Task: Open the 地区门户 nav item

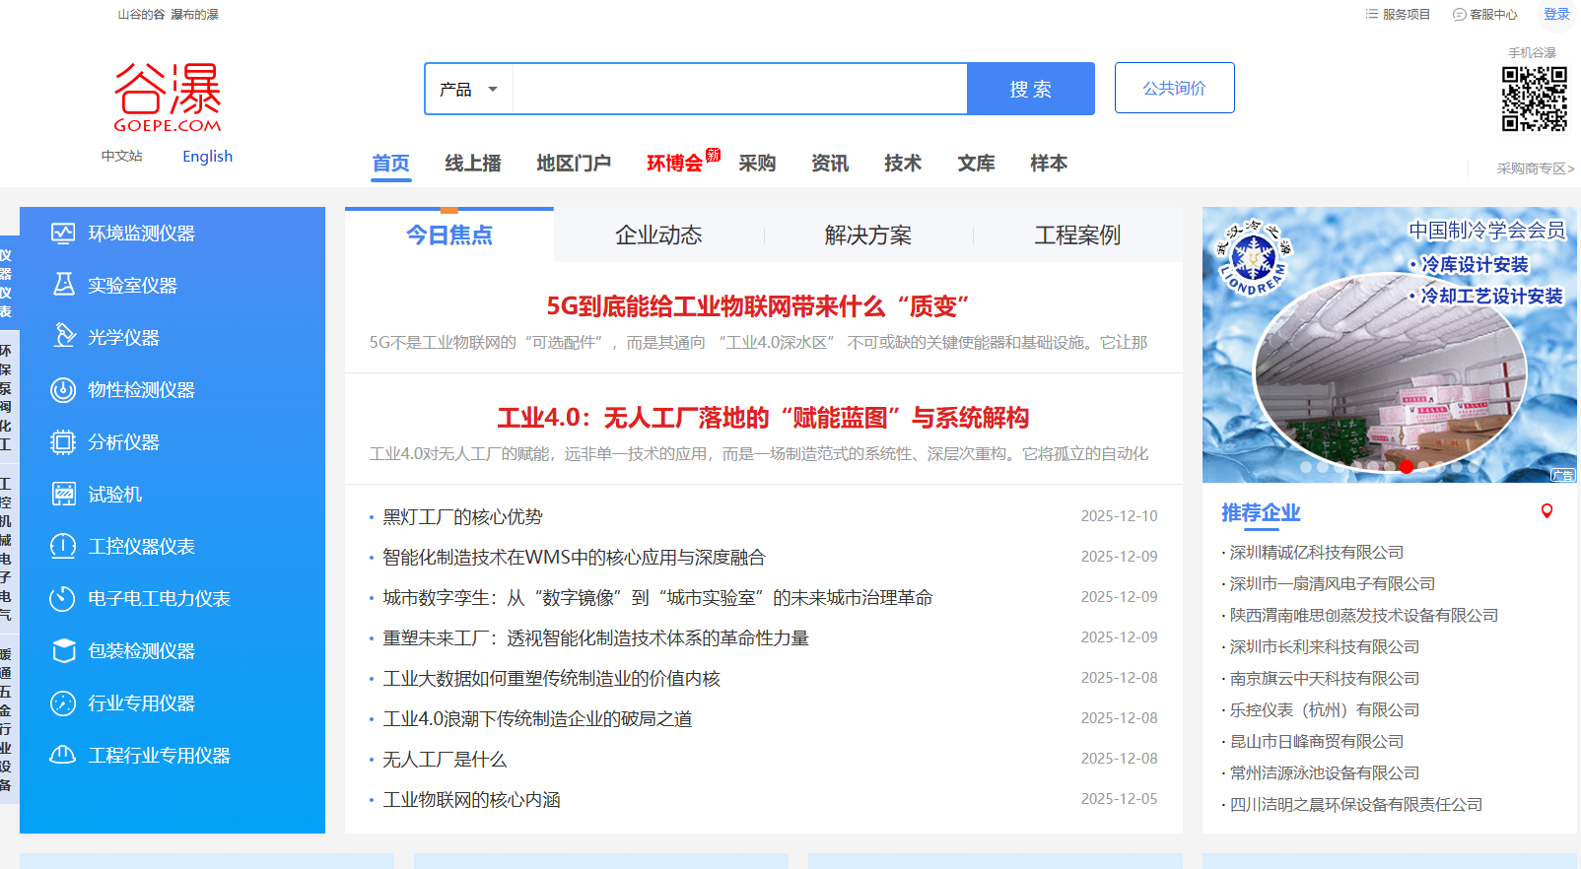Action: coord(574,164)
